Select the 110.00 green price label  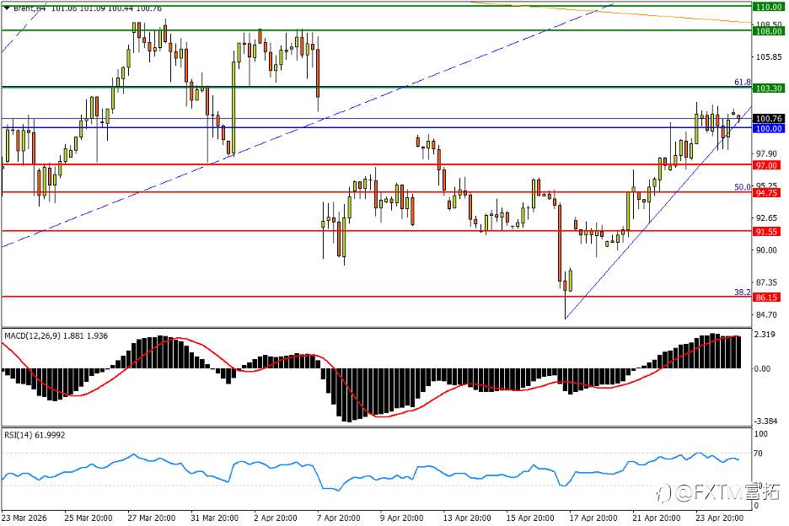(x=768, y=7)
